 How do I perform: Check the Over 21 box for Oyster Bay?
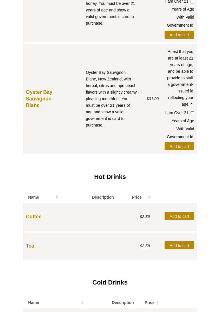[192, 113]
